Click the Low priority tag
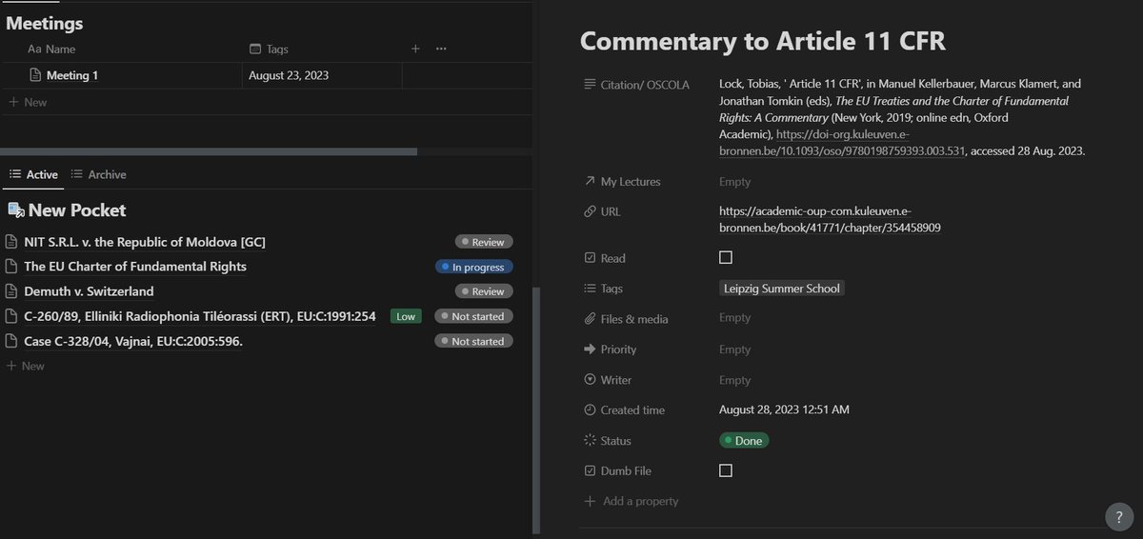Viewport: 1143px width, 539px height. point(407,316)
